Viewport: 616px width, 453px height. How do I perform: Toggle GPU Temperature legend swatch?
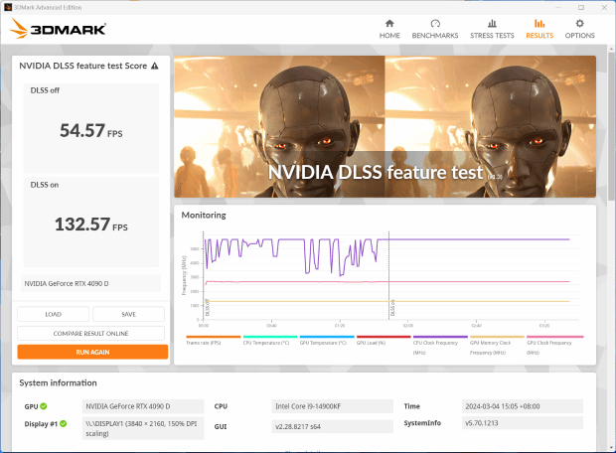(x=327, y=337)
